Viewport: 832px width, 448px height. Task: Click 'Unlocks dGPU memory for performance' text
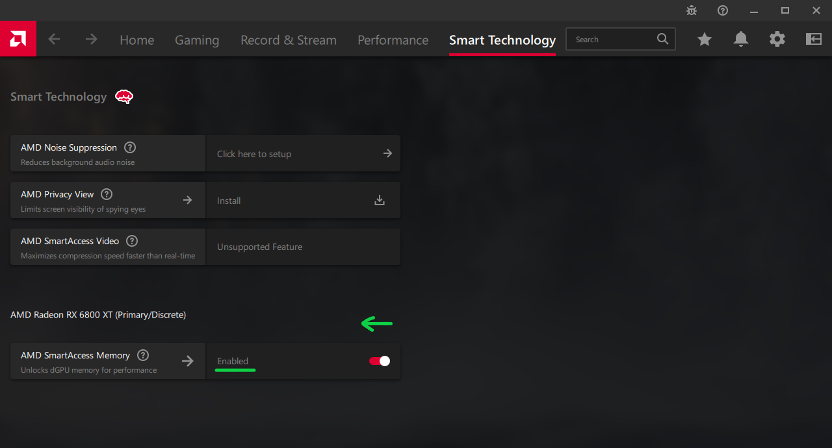(x=88, y=370)
